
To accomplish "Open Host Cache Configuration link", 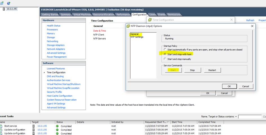I will tap(60, 96).
